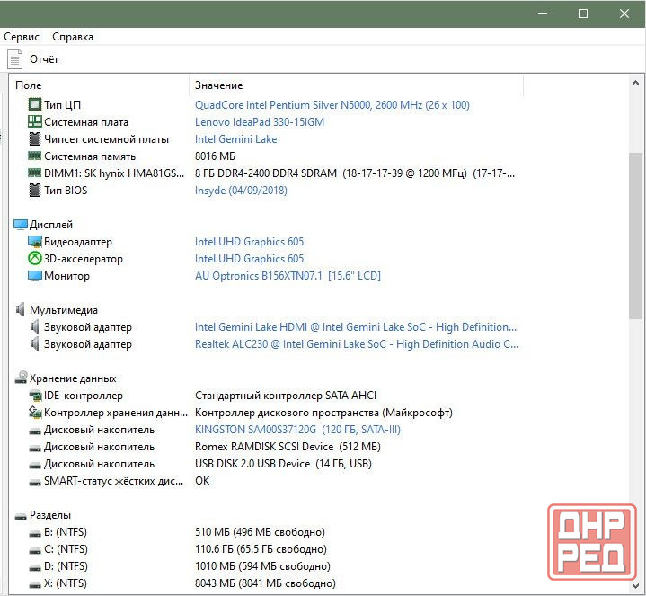
Task: Click the drive icon in the Romex RAMDISK row
Action: [35, 449]
